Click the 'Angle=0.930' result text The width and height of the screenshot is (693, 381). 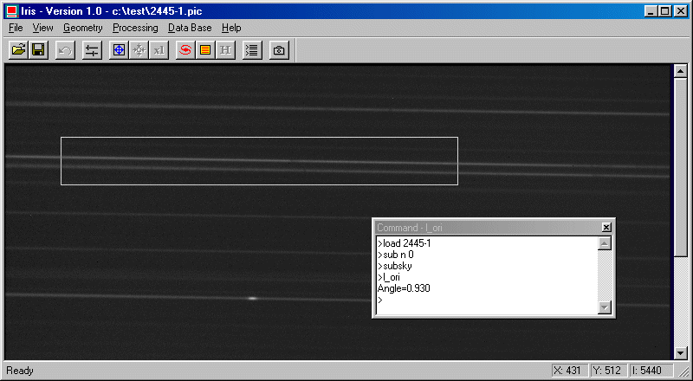(404, 288)
